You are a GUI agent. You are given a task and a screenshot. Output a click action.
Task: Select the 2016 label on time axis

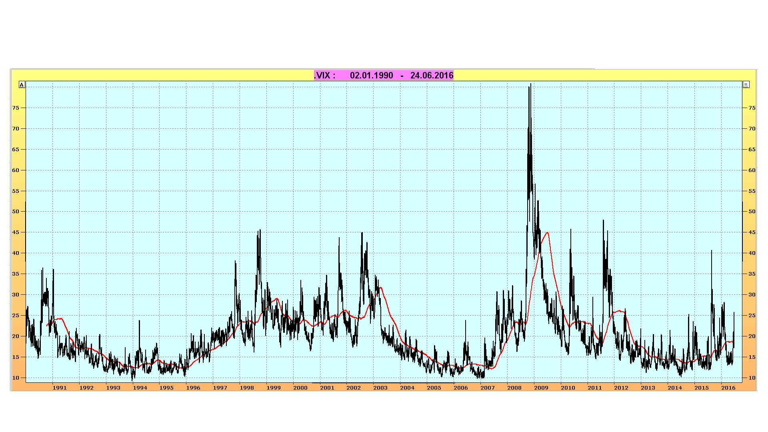tap(728, 388)
